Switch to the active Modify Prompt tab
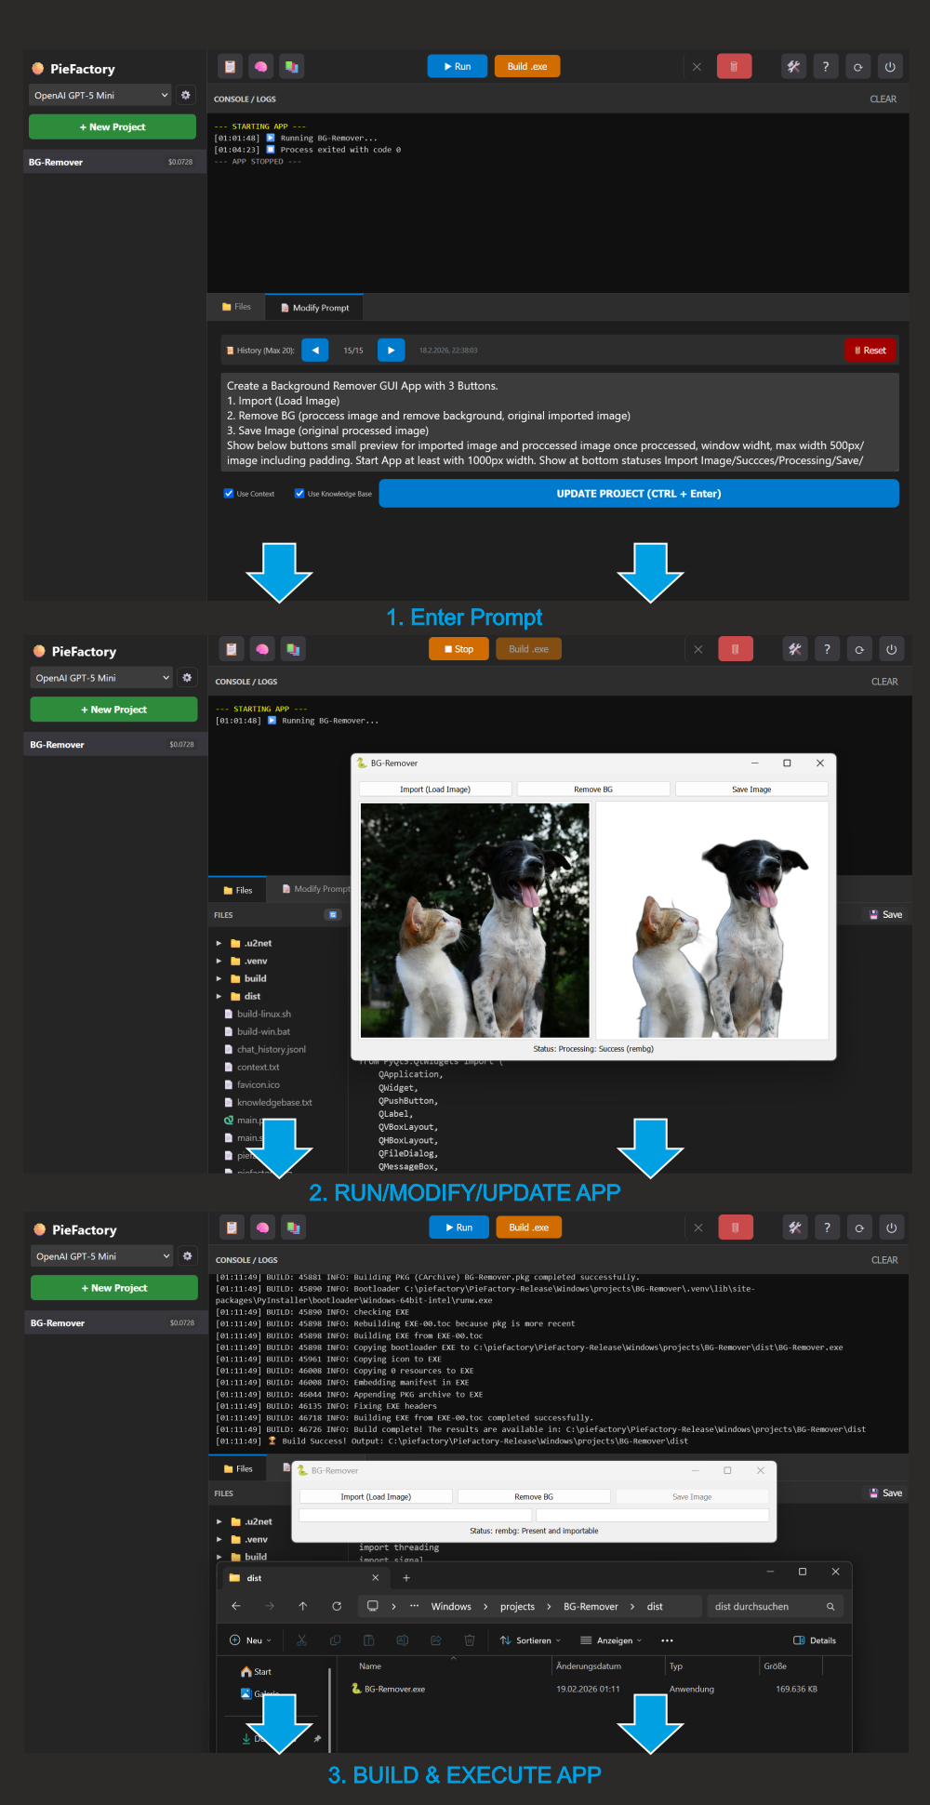The height and width of the screenshot is (1805, 930). [314, 308]
